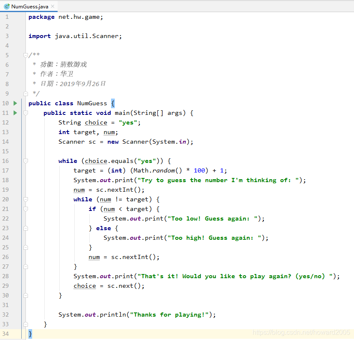Click the comment line '功能：猜数游戏'
This screenshot has width=354, height=340.
point(63,65)
